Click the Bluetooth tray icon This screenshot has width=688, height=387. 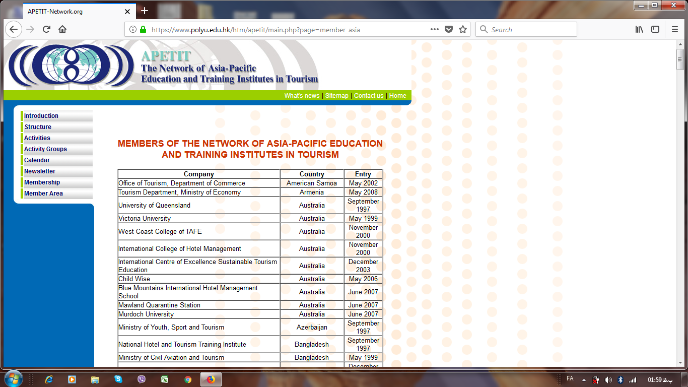pyautogui.click(x=621, y=380)
